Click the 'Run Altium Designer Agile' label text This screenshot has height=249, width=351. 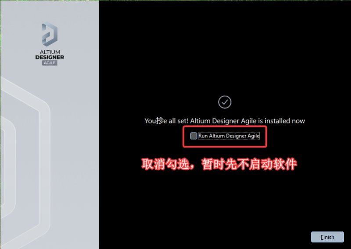click(229, 136)
